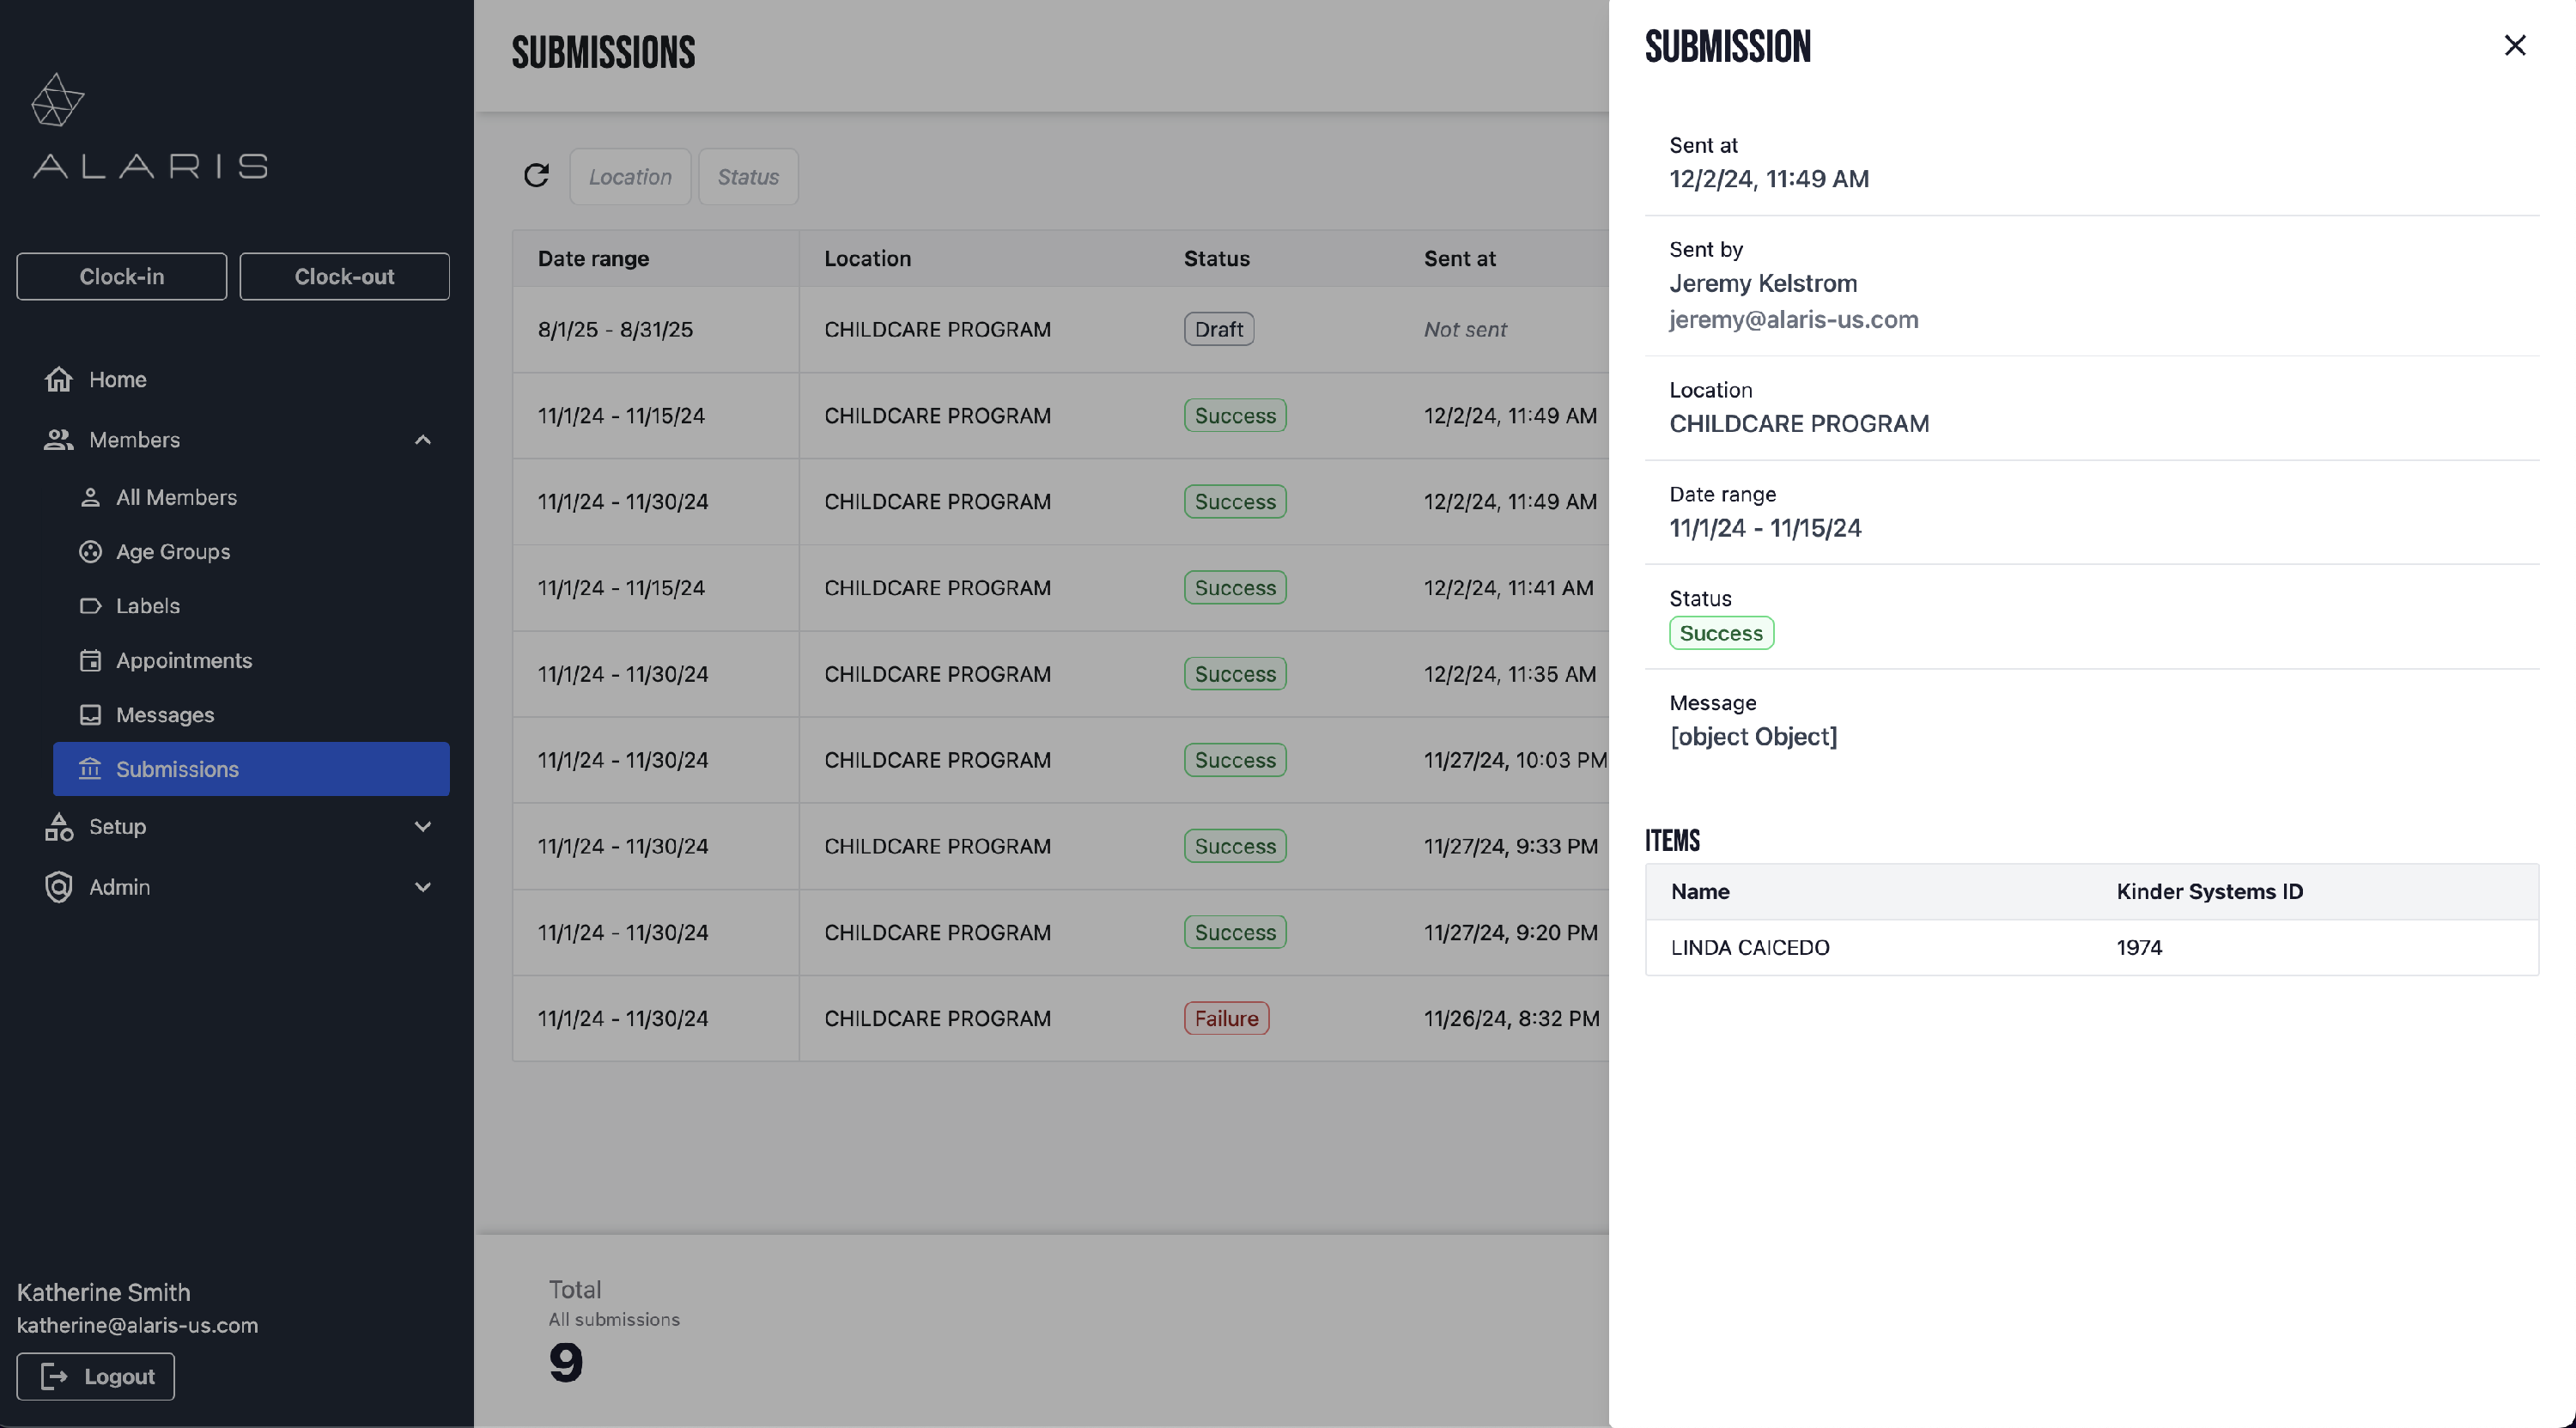Screen dimensions: 2576x1428
Task: Open All Members in sidebar
Action: (x=176, y=497)
